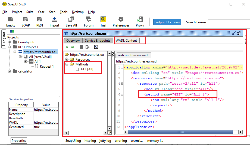Image resolution: width=250 pixels, height=145 pixels.
Task: Open the Suite menu
Action: [x=30, y=12]
